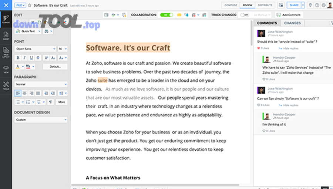This screenshot has height=189, width=333.
Task: Click the Add Comment button
Action: tap(289, 15)
